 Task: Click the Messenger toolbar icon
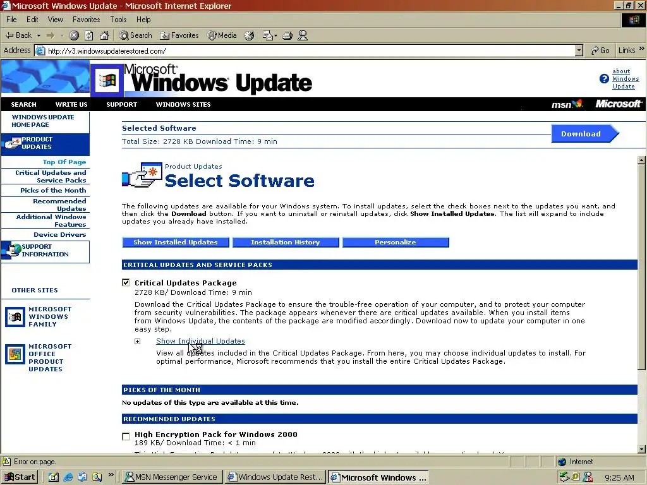pyautogui.click(x=303, y=35)
